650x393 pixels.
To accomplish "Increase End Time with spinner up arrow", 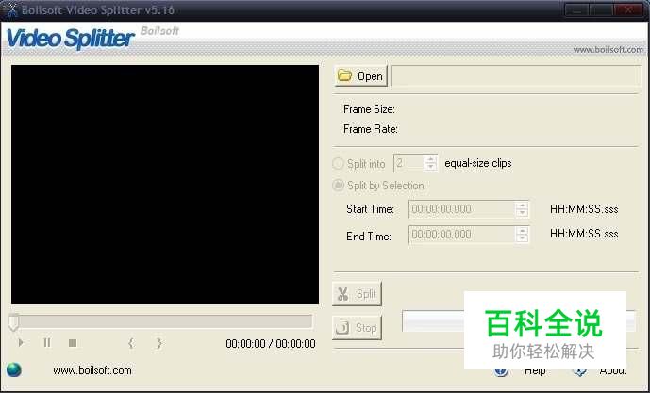I will pyautogui.click(x=523, y=231).
